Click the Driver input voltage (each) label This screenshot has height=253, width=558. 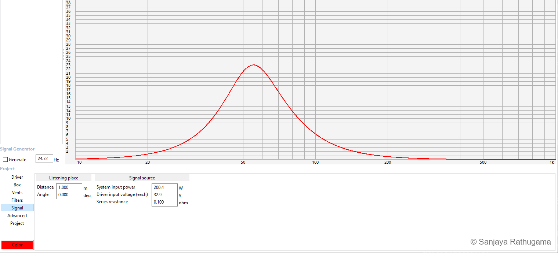[x=122, y=194]
